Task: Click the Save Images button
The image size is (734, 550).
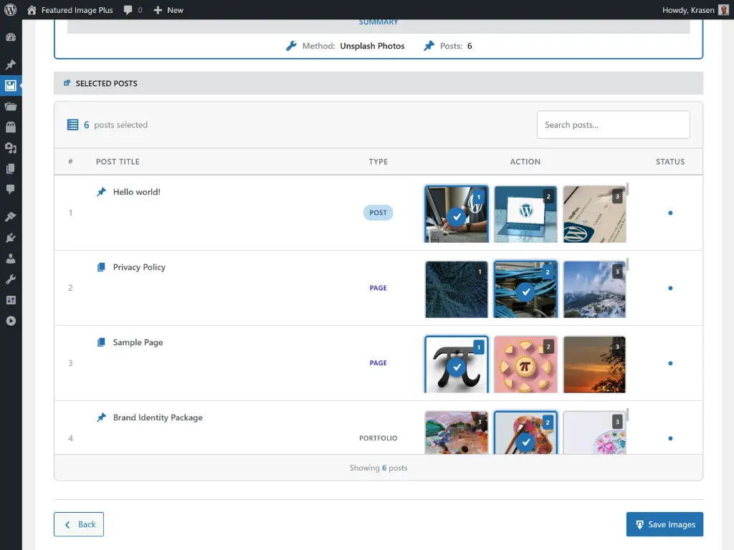Action: (664, 524)
